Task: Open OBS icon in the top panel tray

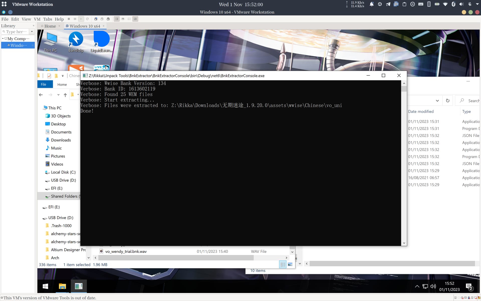Action: click(x=380, y=4)
